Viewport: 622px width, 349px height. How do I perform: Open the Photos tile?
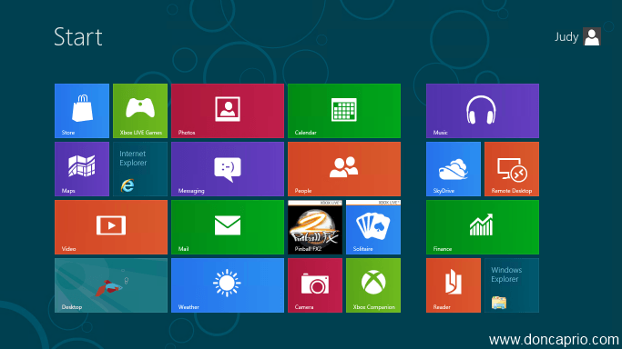(228, 111)
